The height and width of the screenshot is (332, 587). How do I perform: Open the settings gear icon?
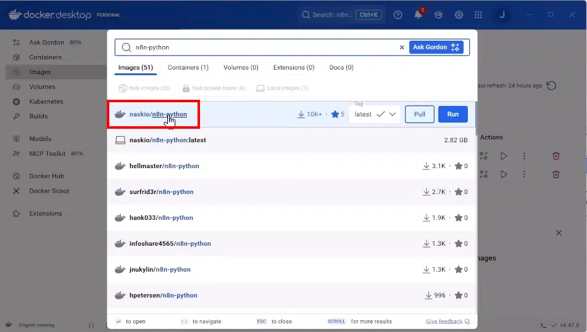click(x=459, y=15)
